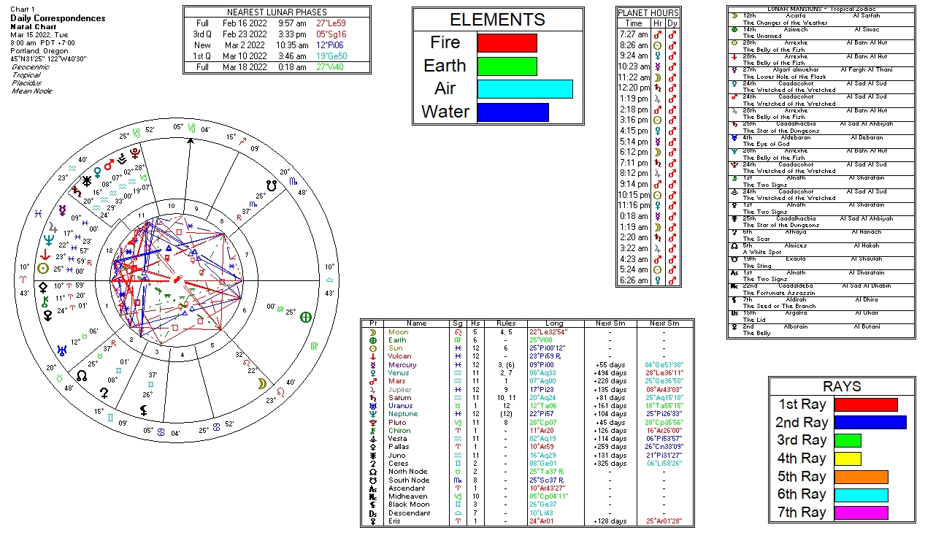
Task: Select the magenta 7th Ray bar
Action: [x=861, y=513]
